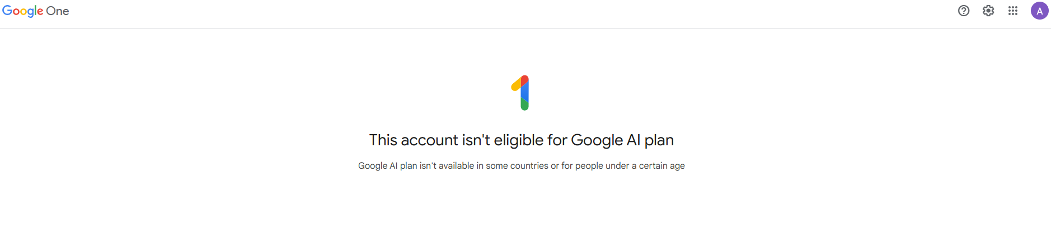Open the Settings gear icon

coord(988,11)
